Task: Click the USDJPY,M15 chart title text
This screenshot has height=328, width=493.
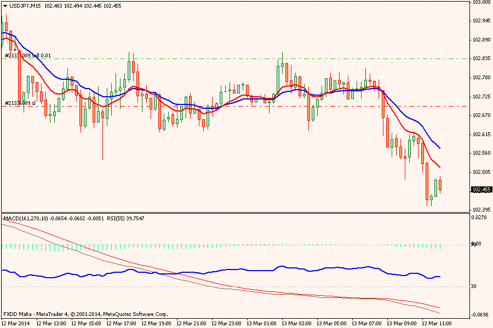Action: [26, 5]
